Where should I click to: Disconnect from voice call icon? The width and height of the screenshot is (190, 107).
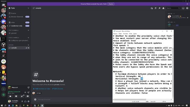click(28, 92)
